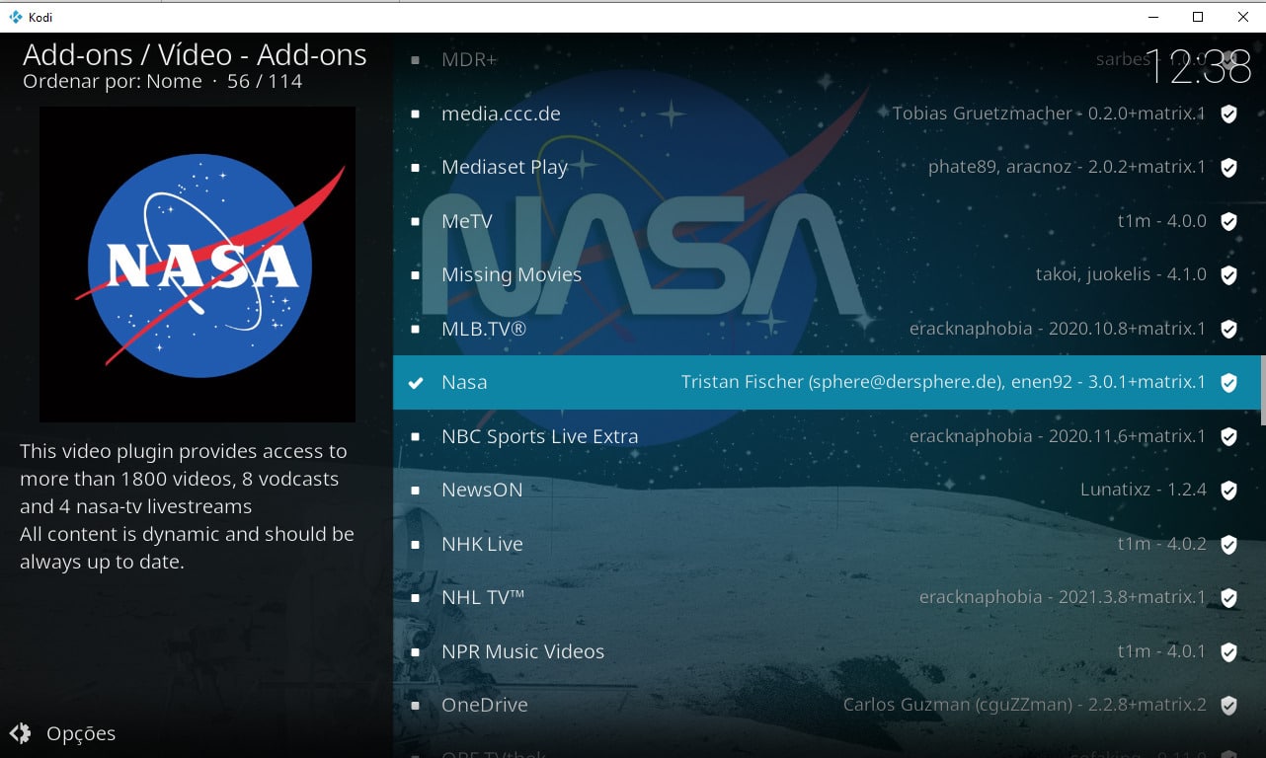Click the installed checkmark beside Nasa
The height and width of the screenshot is (758, 1266).
coord(416,383)
